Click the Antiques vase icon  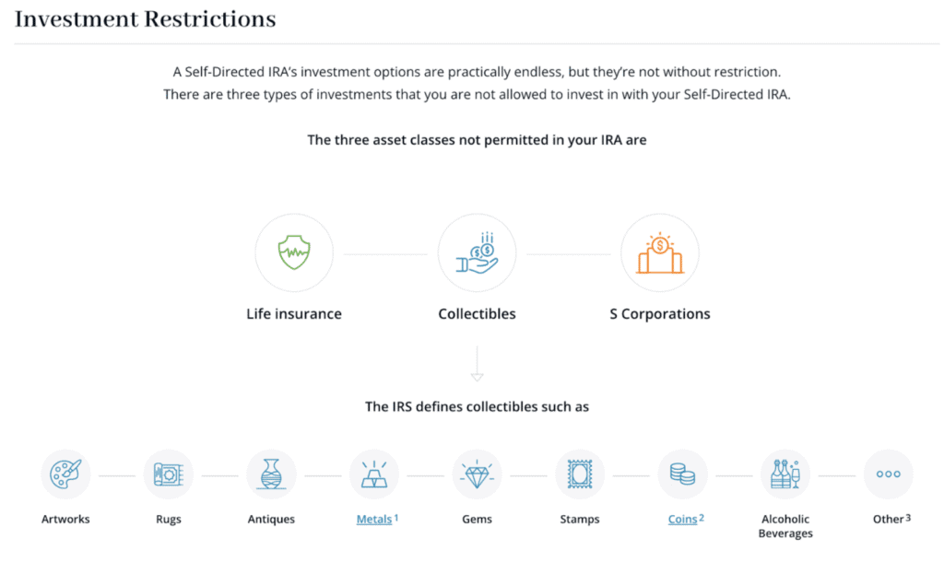pyautogui.click(x=271, y=474)
